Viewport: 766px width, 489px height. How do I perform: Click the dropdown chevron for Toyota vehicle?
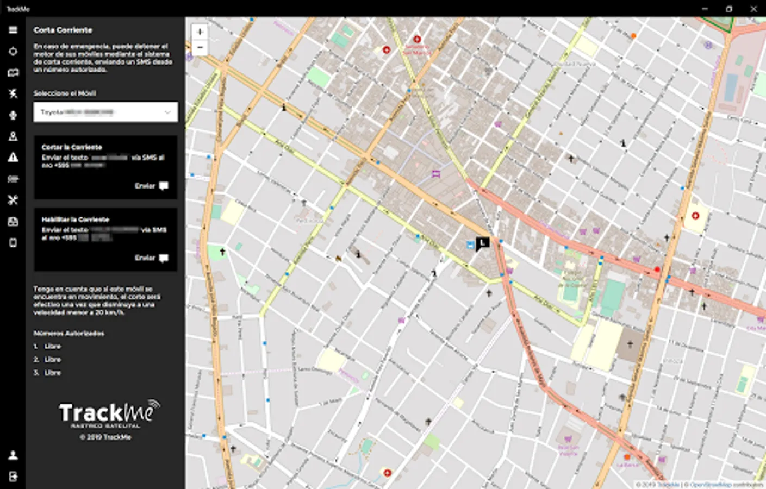click(x=167, y=112)
